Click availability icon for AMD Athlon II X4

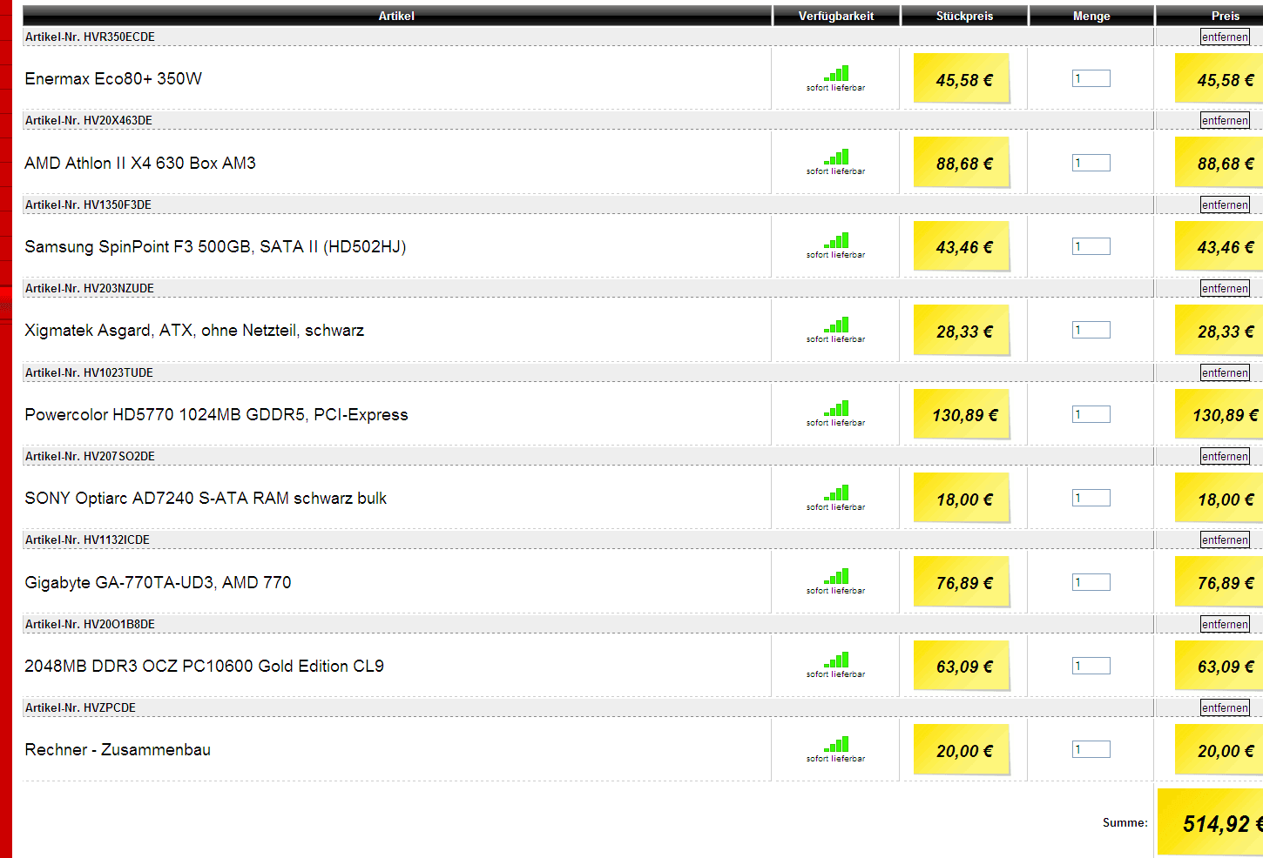[836, 158]
